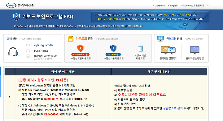Image resolution: width=223 pixels, height=121 pixels.
Task: Click the consultation hours 08:40~18:20 text
Action: point(45,56)
